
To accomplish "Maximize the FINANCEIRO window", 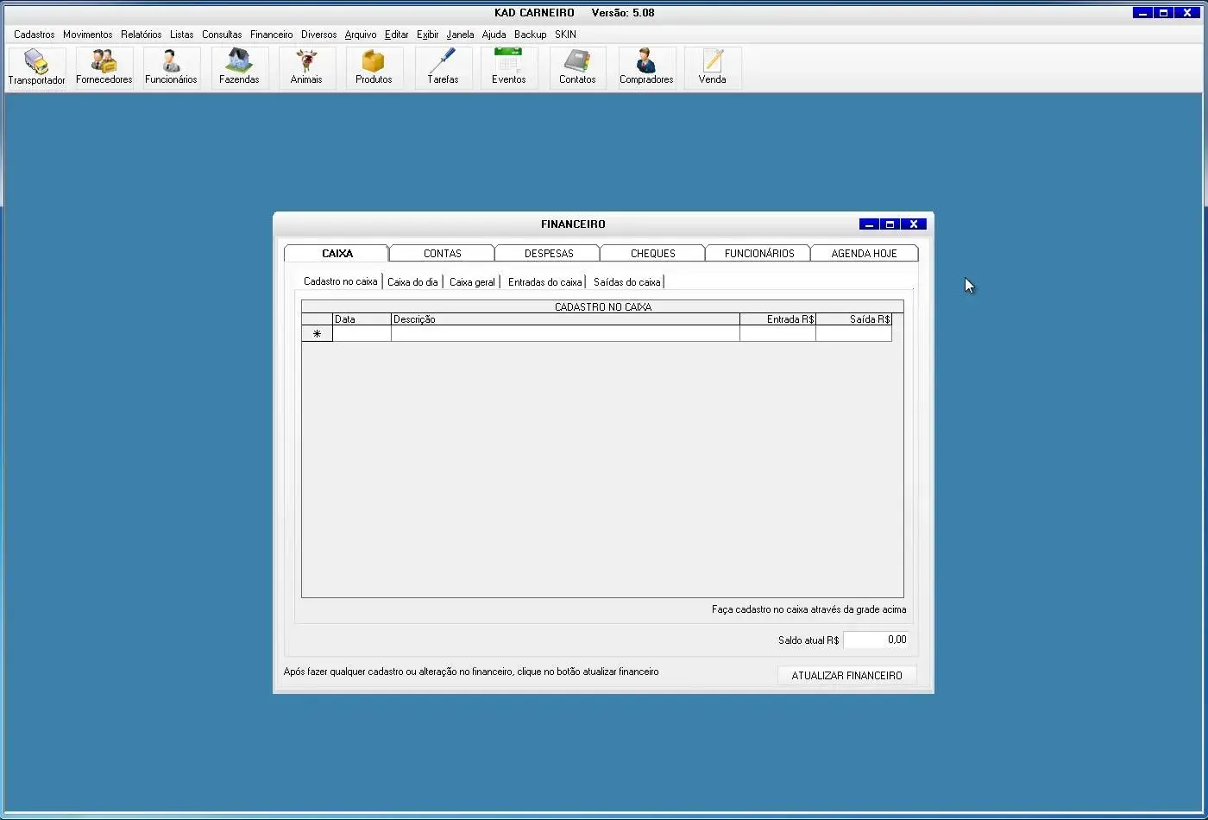I will pos(890,224).
